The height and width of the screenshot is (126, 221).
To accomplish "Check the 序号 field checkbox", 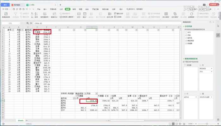I will [186, 32].
